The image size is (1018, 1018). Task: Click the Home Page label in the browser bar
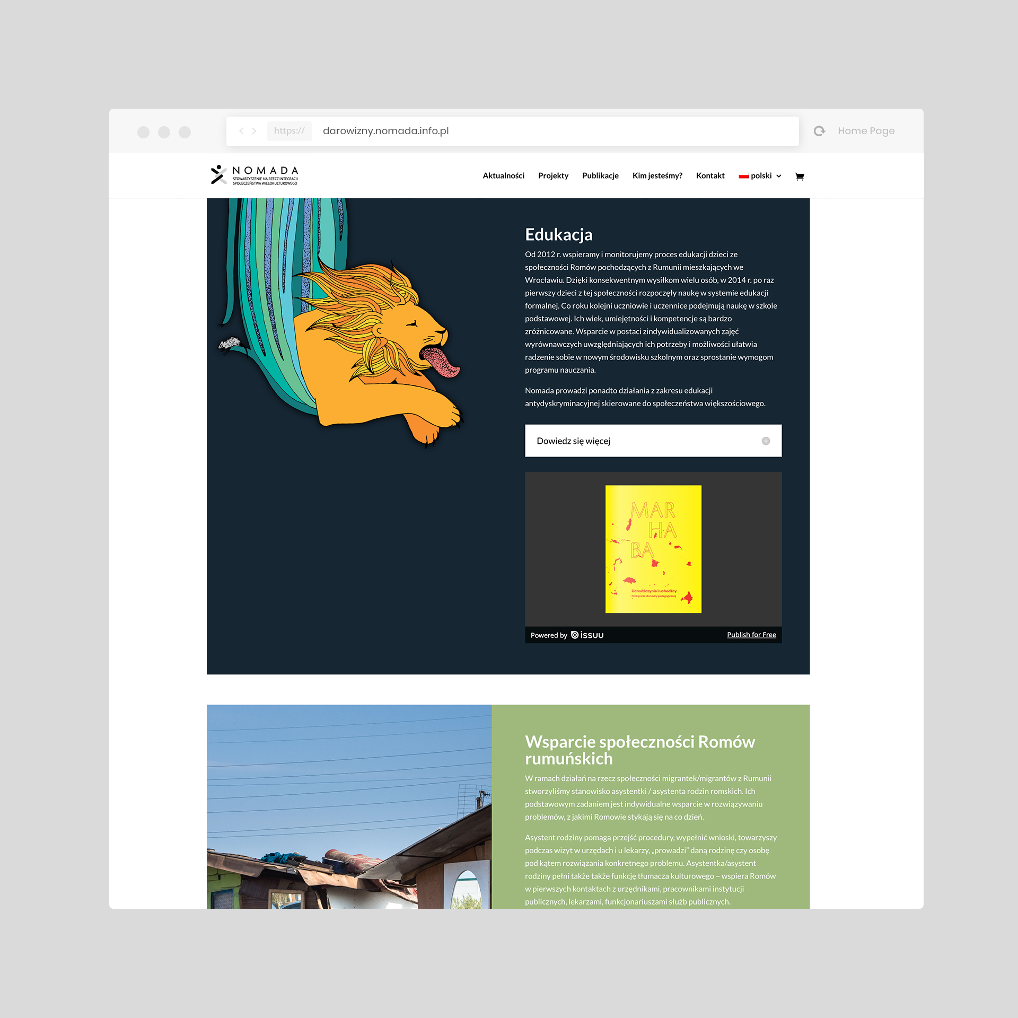click(866, 131)
